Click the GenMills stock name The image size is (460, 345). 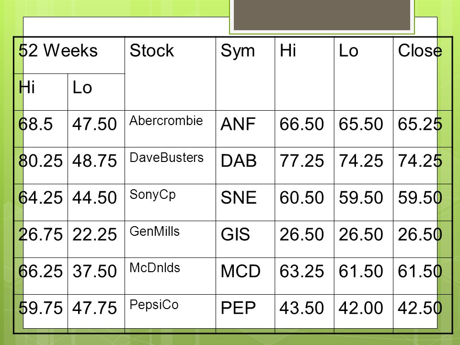click(x=154, y=231)
